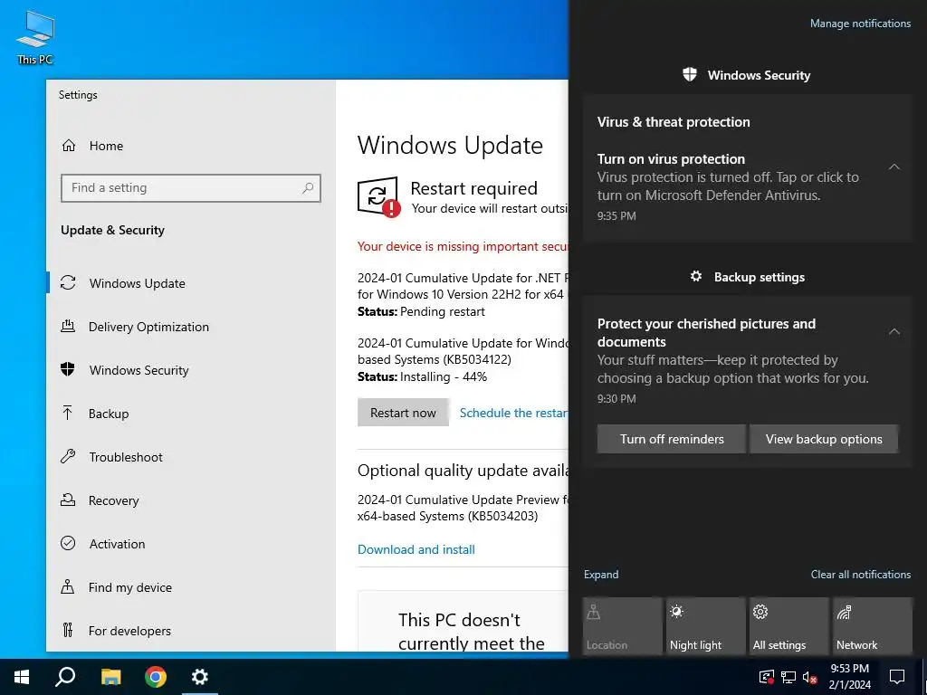Click the Backup upward arrow icon
Image resolution: width=927 pixels, height=695 pixels.
pyautogui.click(x=67, y=413)
